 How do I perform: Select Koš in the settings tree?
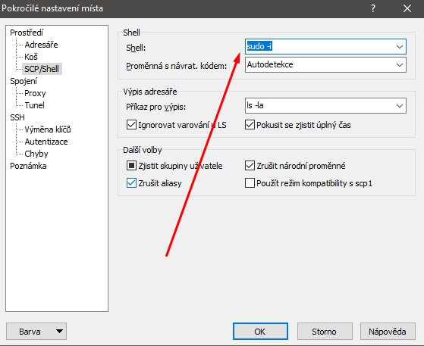tap(31, 57)
